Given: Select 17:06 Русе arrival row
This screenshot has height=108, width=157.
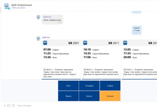Looking at the screenshot, I should pyautogui.click(x=90, y=57).
